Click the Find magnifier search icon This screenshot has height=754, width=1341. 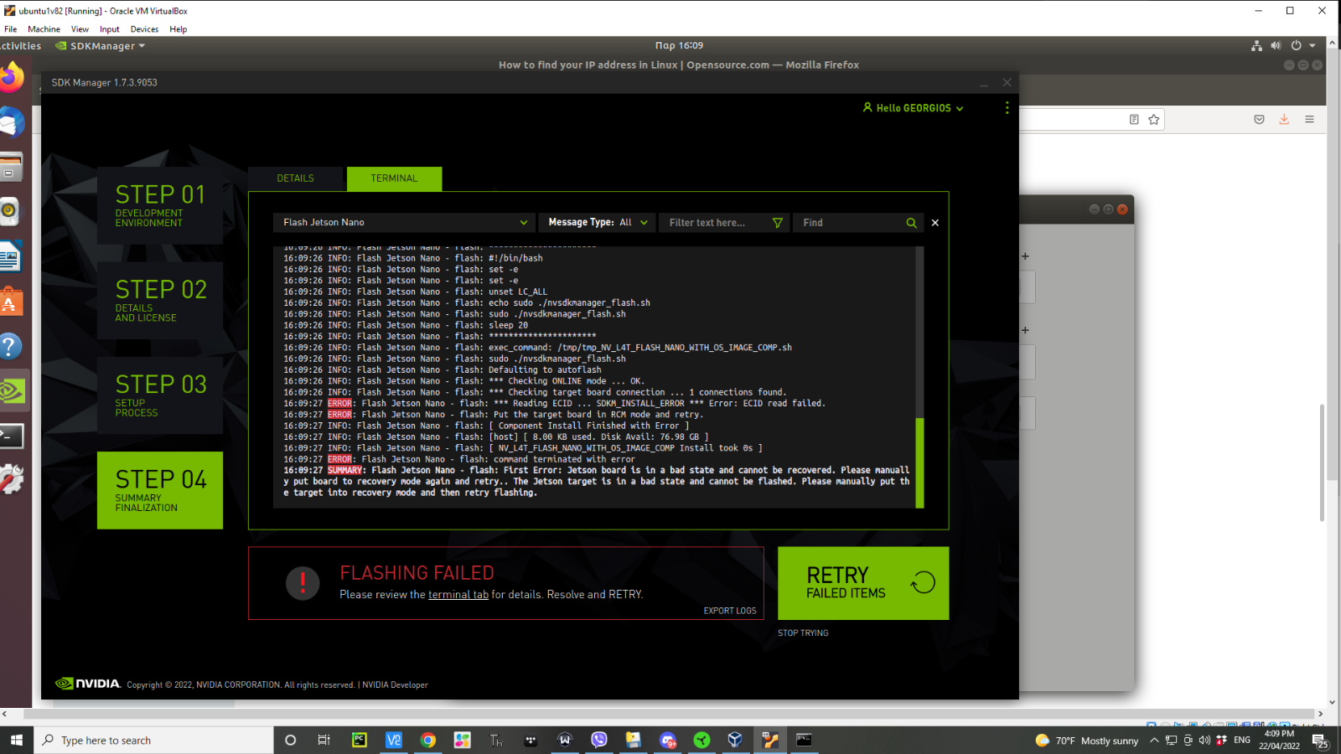911,223
